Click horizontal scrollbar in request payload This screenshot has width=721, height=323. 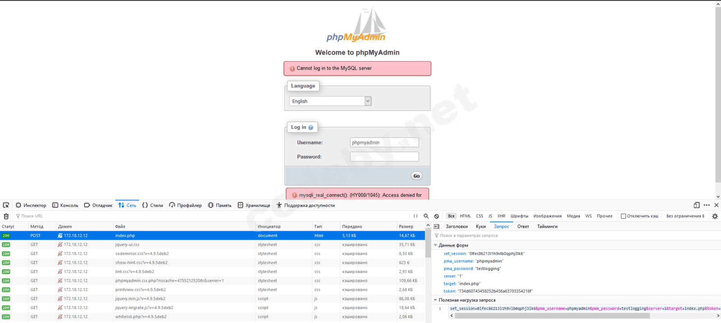552,316
